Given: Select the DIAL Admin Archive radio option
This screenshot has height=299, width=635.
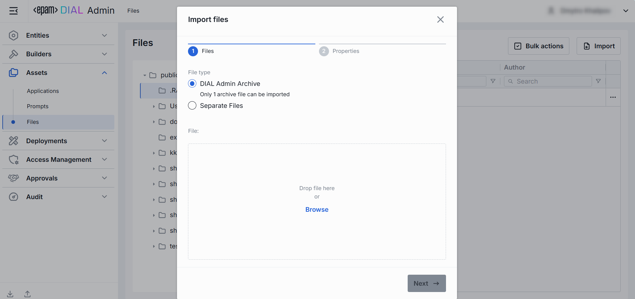Looking at the screenshot, I should pyautogui.click(x=192, y=84).
